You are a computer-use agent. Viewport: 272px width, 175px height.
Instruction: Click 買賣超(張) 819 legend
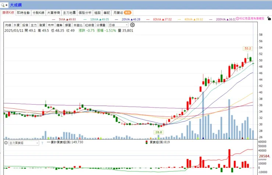[x=160, y=142]
